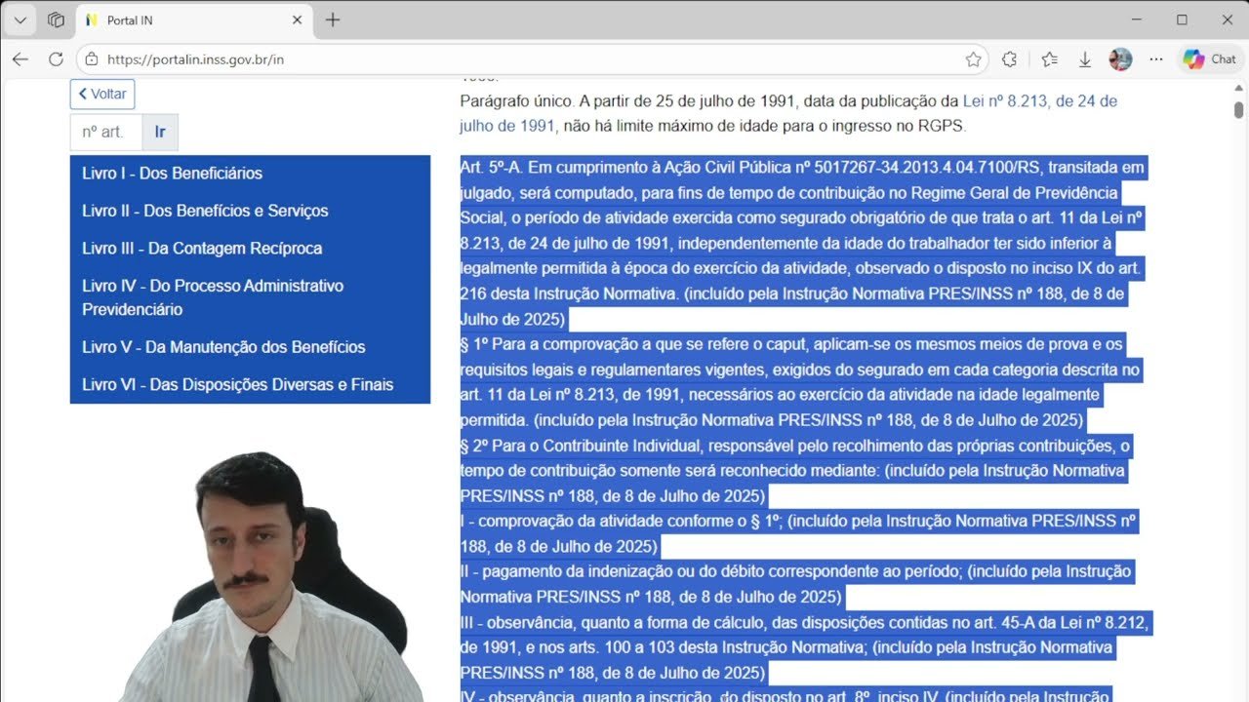1249x702 pixels.
Task: Open the browser profile avatar
Action: click(1120, 59)
